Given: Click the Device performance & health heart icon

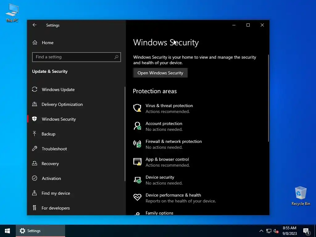Looking at the screenshot, I should [137, 197].
